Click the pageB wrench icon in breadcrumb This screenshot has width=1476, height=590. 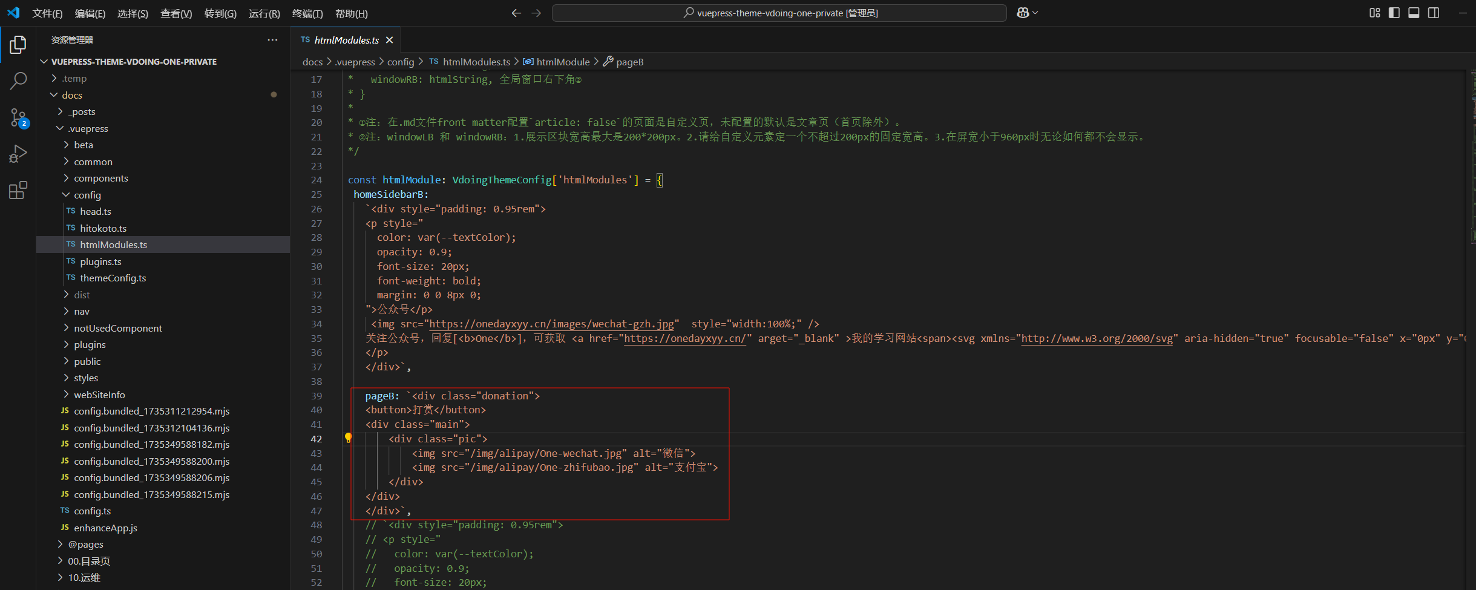point(608,62)
